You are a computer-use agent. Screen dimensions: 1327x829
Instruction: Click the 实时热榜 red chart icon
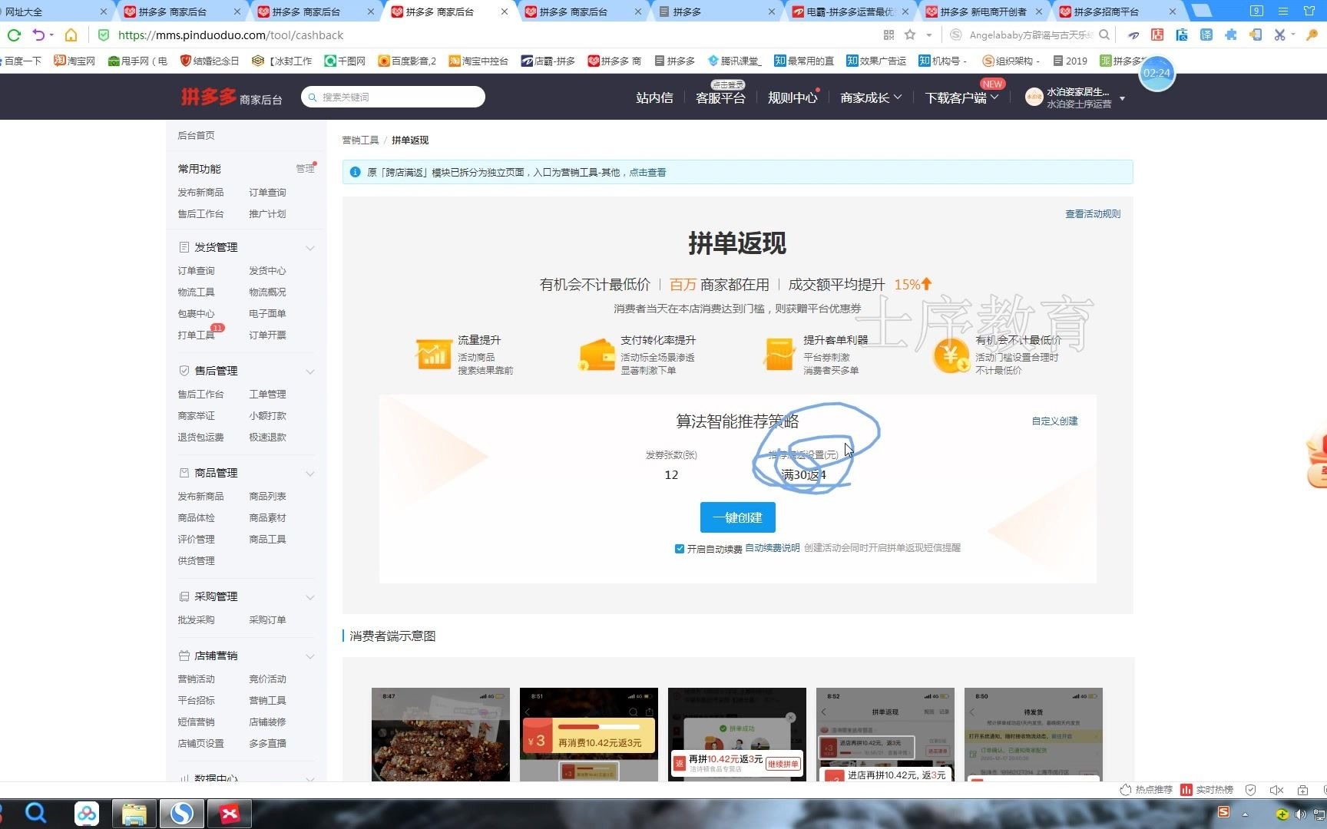point(1186,790)
